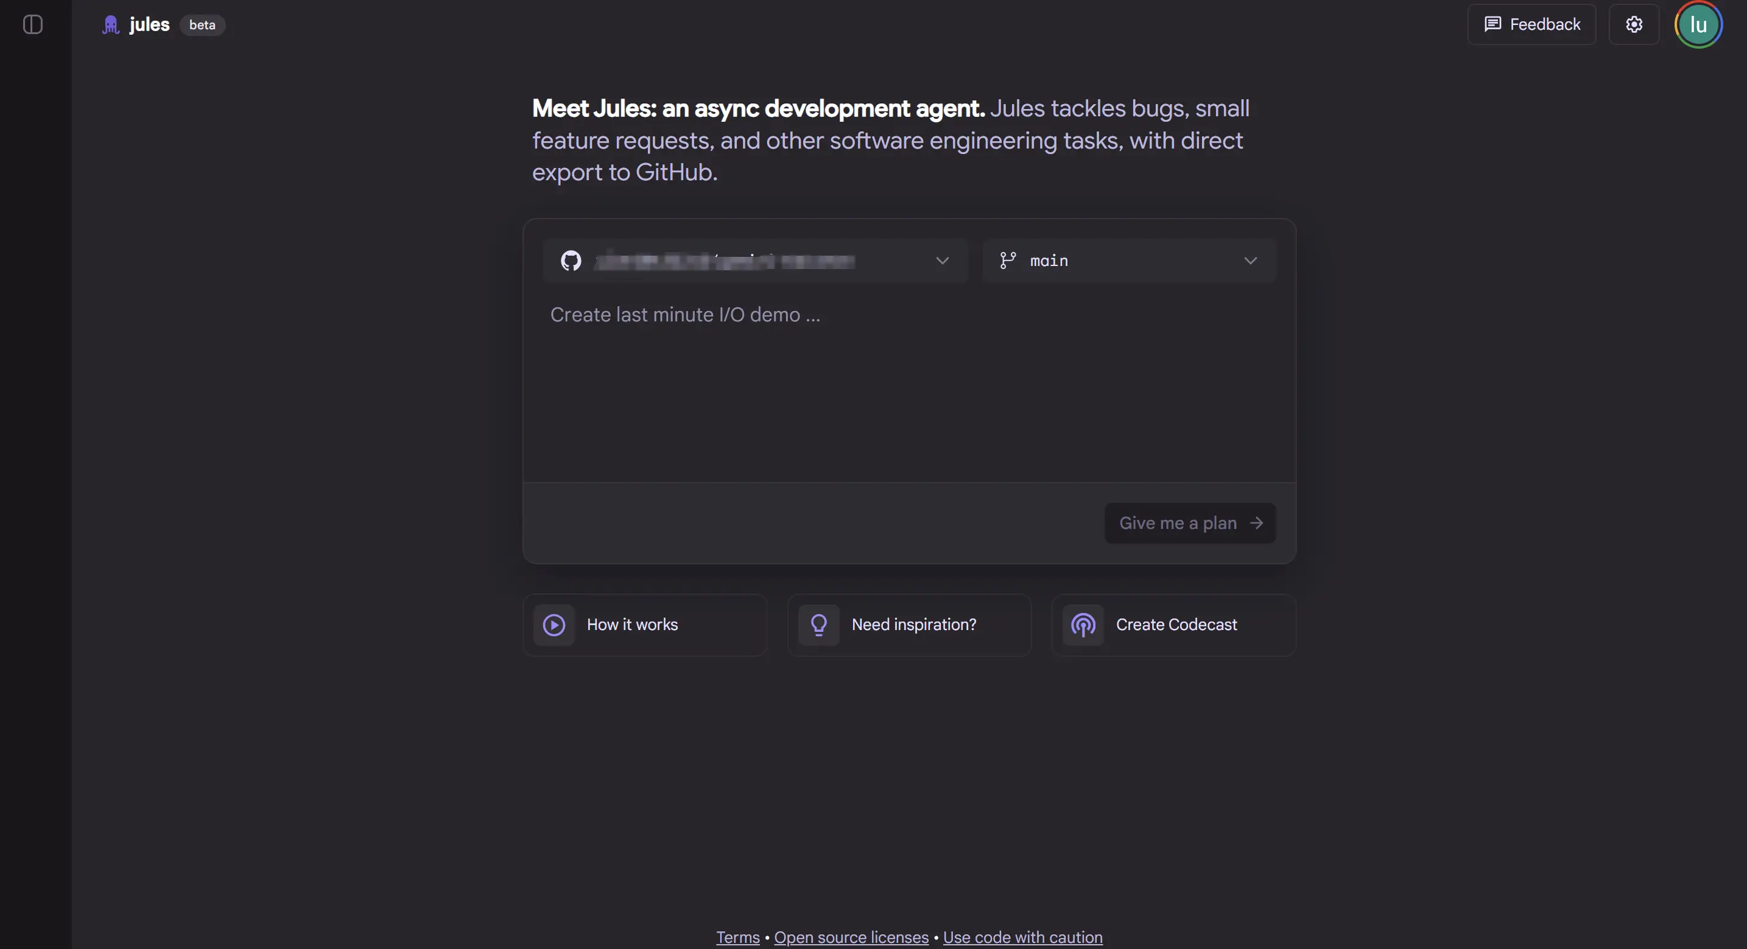This screenshot has width=1747, height=949.
Task: Click the lightbulb inspiration icon
Action: 818,625
